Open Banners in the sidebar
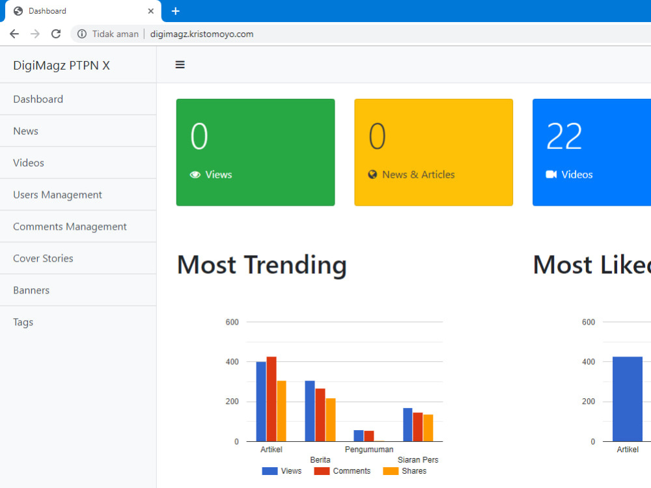Viewport: 651px width, 488px height. [78, 290]
